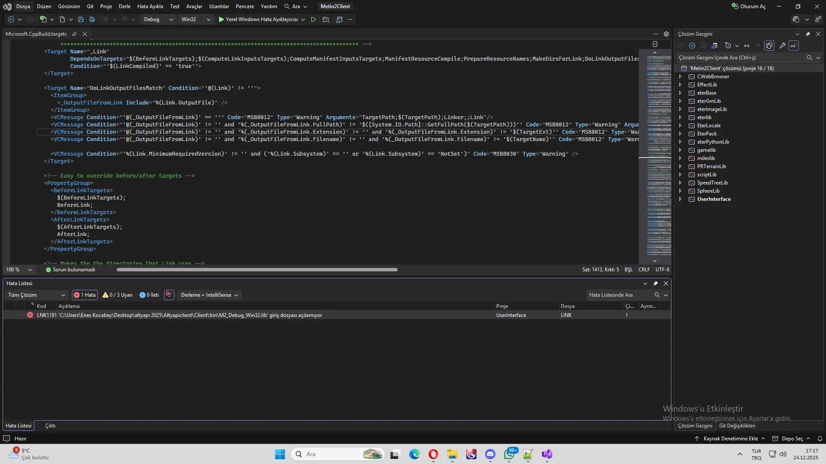Open the Debug configuration dropdown
The image size is (826, 464).
click(158, 19)
